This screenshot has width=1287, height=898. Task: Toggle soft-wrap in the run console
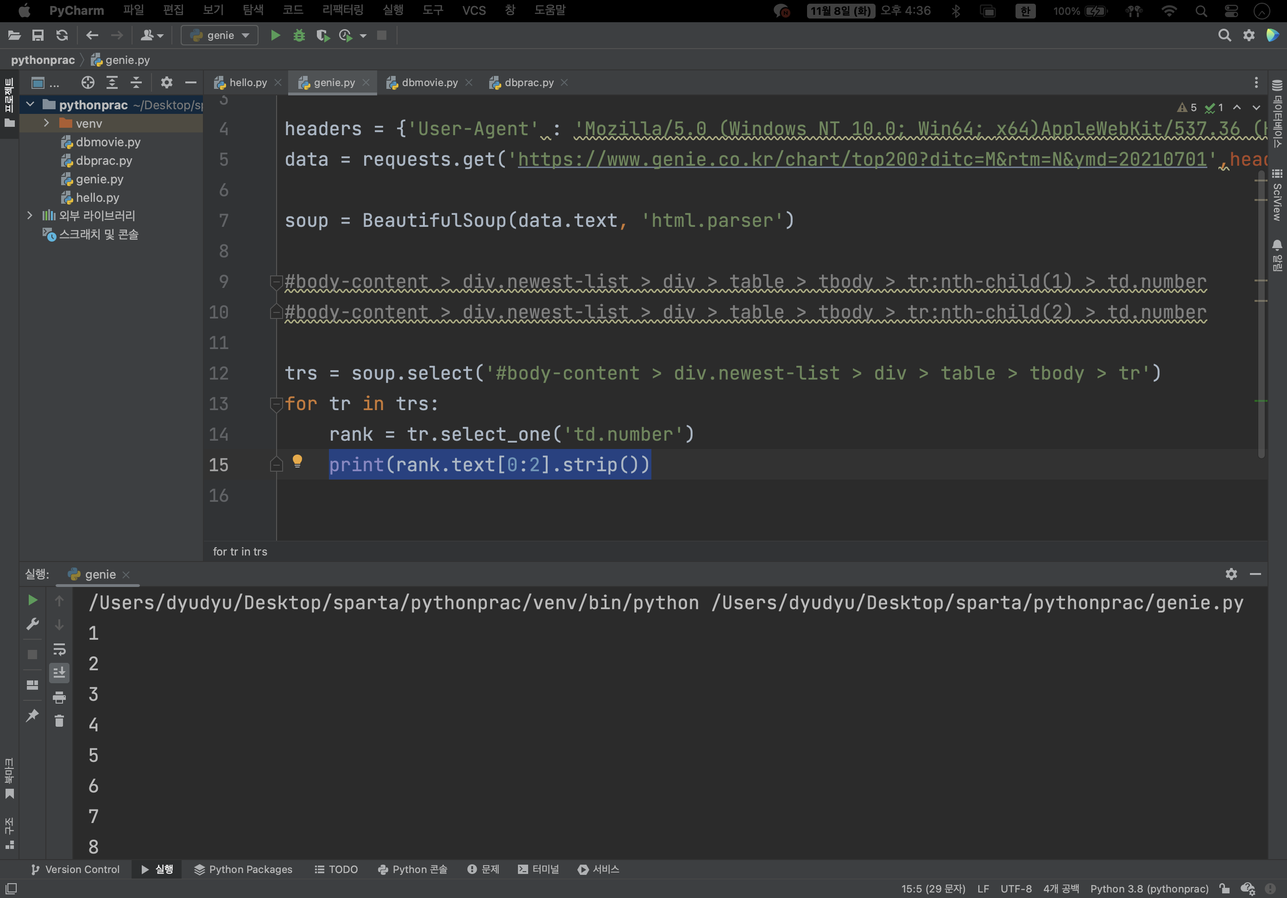(x=59, y=649)
